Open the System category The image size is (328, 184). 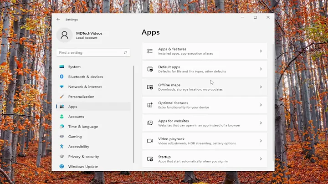pos(93,66)
